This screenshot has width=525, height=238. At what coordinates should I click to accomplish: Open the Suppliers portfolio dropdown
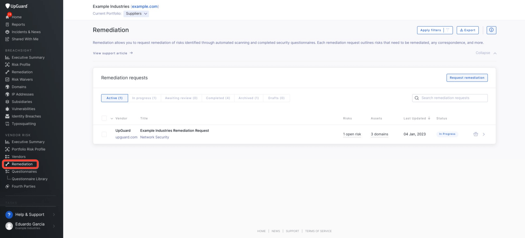pyautogui.click(x=136, y=13)
